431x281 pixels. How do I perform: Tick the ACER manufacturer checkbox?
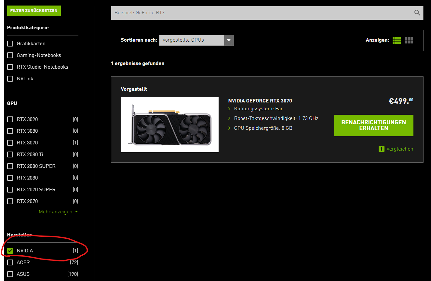(x=10, y=262)
